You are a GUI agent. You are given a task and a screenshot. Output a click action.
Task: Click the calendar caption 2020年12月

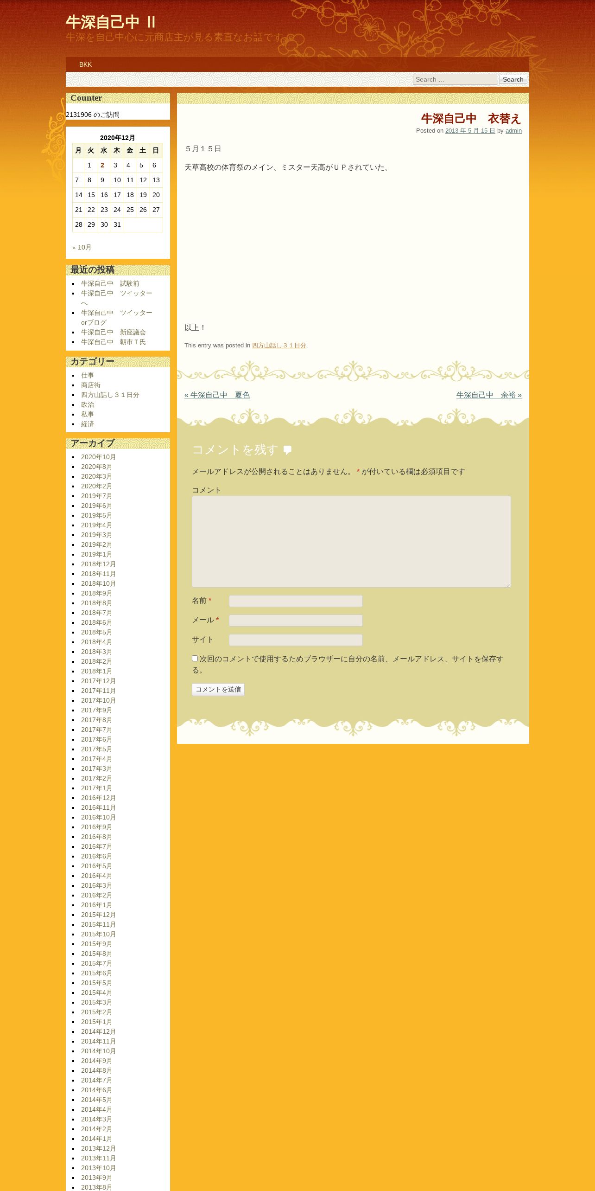click(x=118, y=138)
